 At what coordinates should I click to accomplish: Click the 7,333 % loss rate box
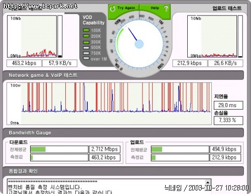[228, 120]
